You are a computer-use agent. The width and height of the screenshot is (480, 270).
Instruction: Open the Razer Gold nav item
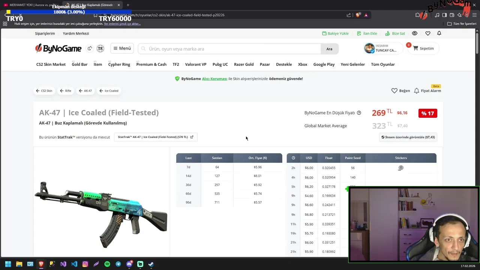(x=244, y=64)
